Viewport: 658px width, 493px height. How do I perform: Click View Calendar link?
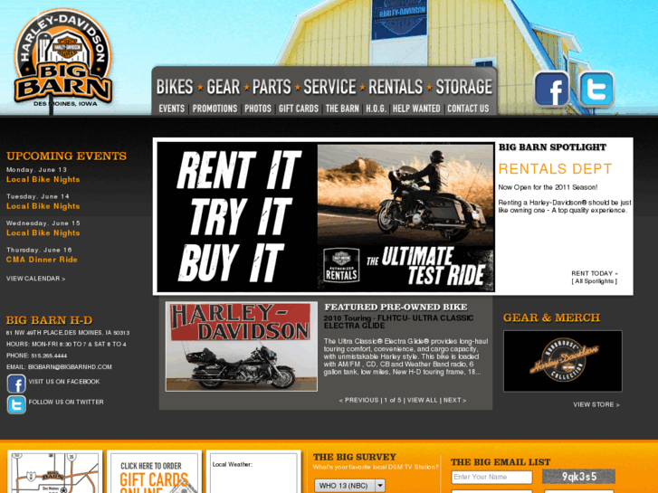35,279
